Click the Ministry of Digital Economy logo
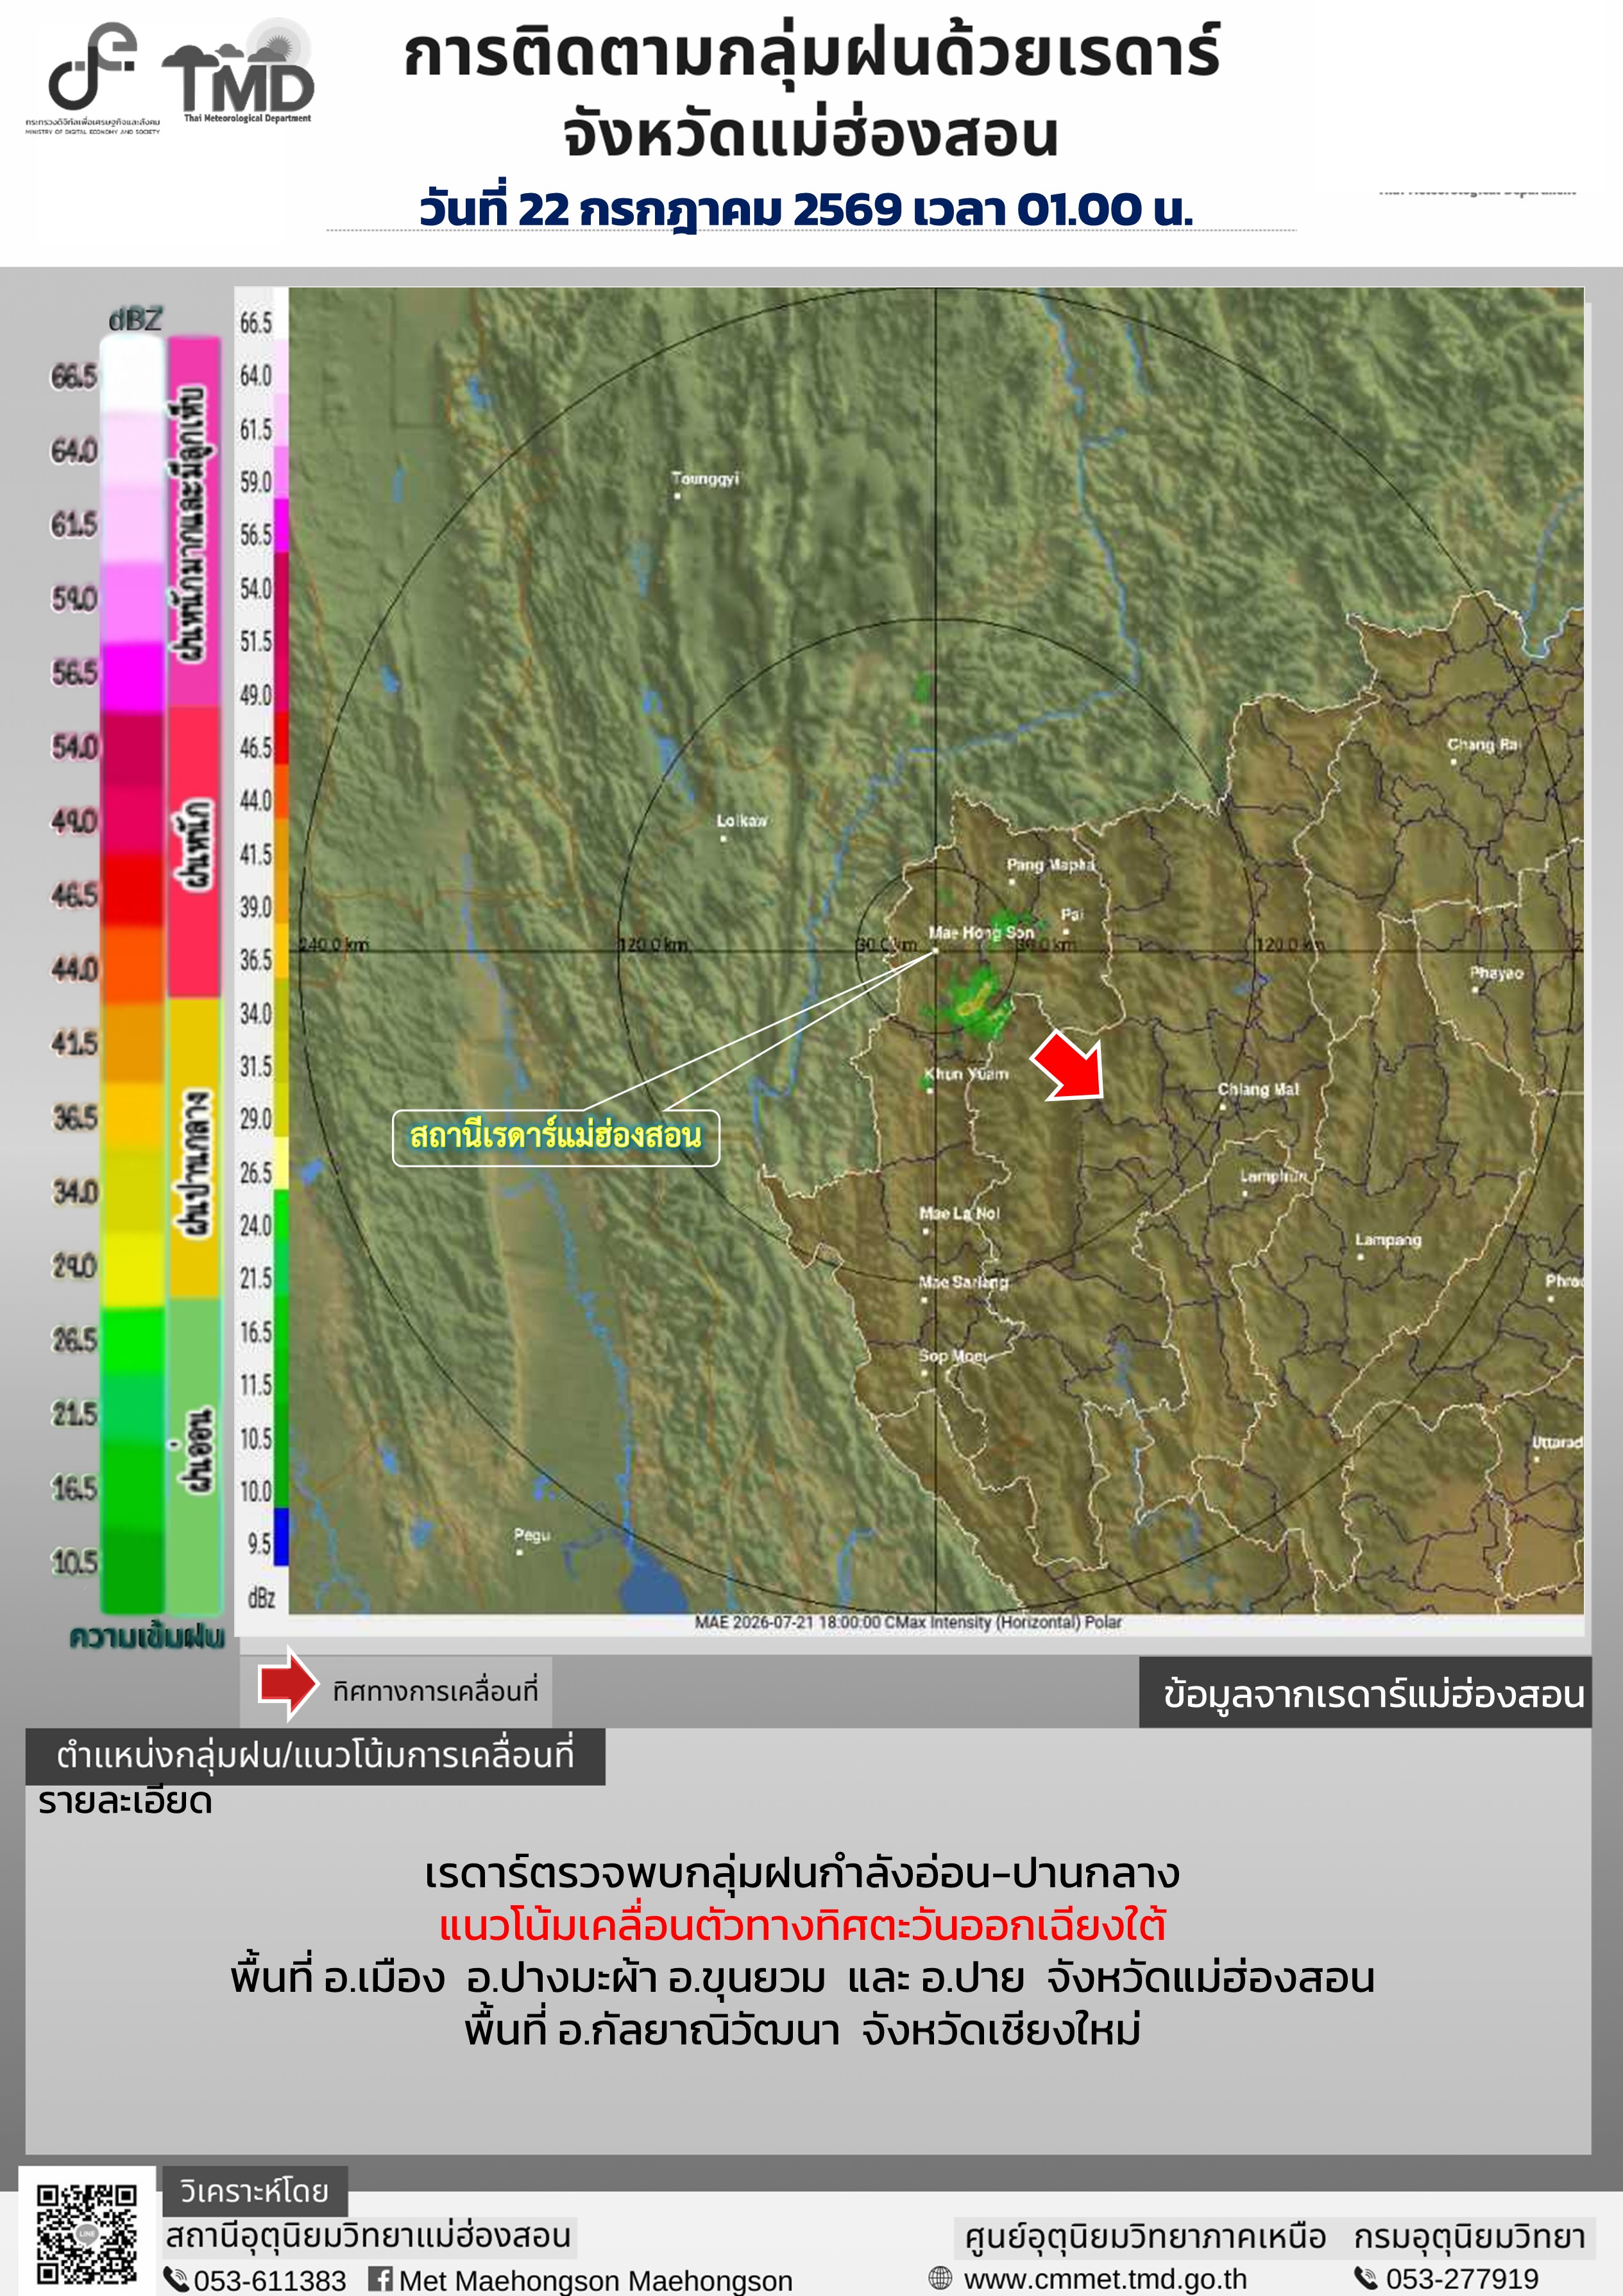The image size is (1623, 2296). click(93, 77)
